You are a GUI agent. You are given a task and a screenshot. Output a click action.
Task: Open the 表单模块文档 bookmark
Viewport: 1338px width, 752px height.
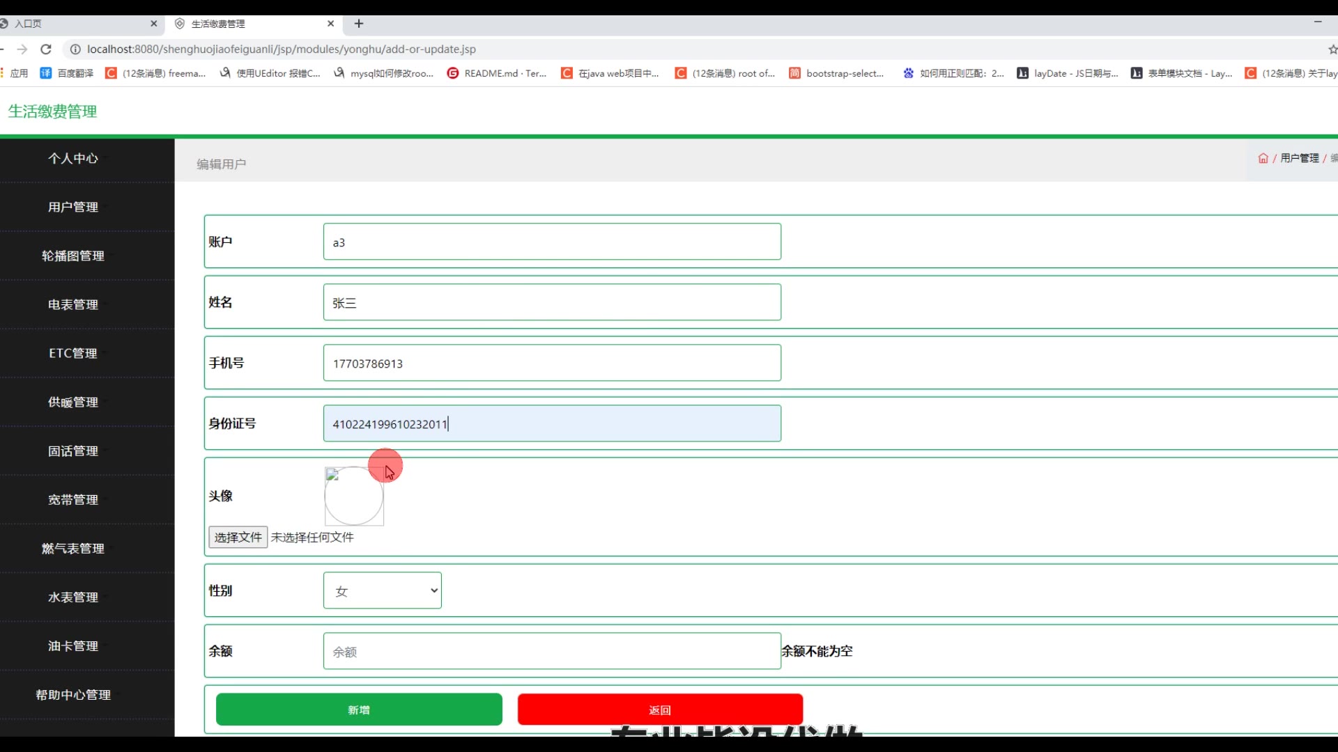(1182, 73)
